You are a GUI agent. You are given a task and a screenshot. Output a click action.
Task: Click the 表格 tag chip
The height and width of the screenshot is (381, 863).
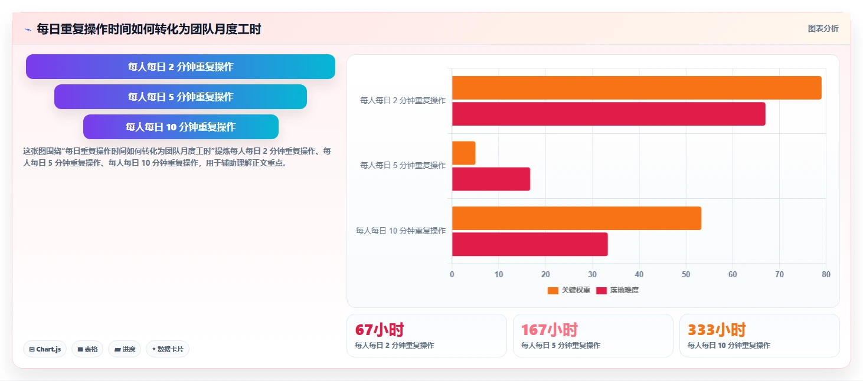tap(87, 349)
